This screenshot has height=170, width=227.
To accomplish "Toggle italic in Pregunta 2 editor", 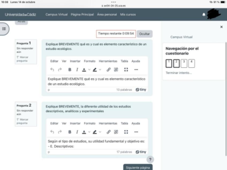I will 77,132.
